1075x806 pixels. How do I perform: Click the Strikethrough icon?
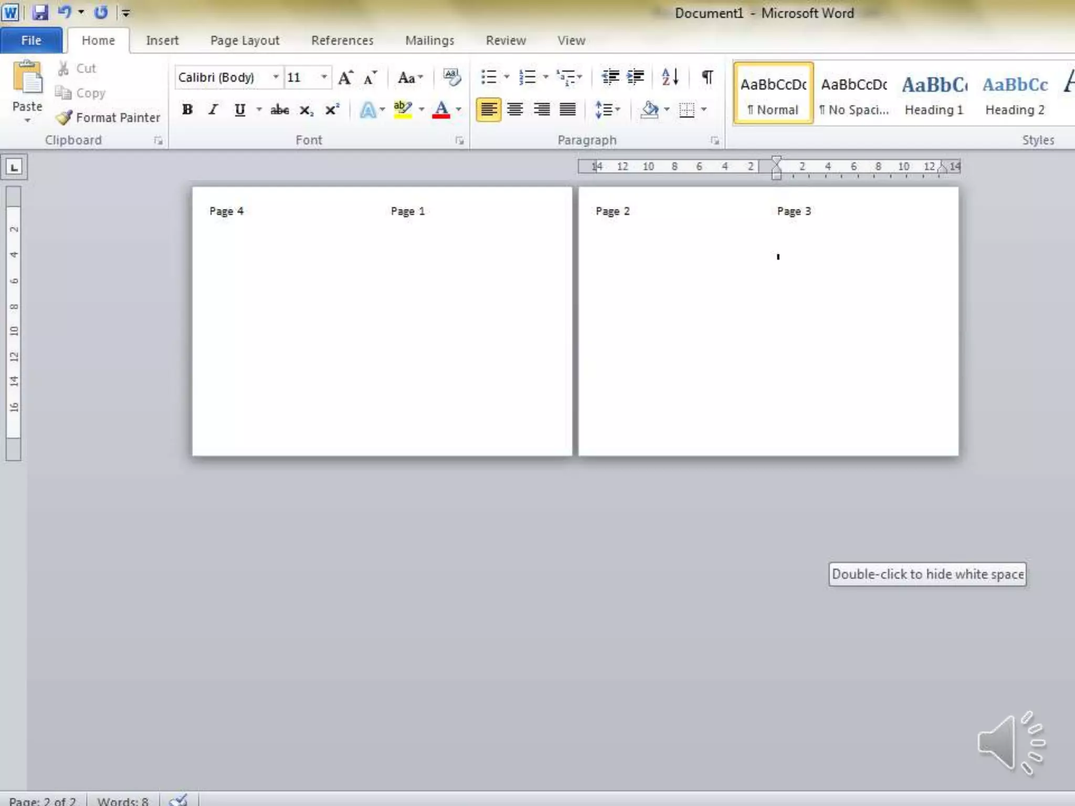click(279, 110)
